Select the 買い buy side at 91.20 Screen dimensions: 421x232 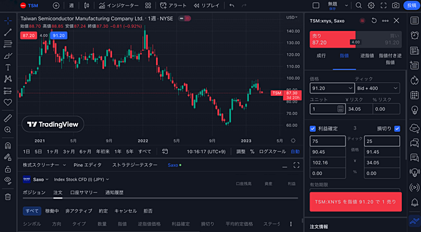click(378, 40)
